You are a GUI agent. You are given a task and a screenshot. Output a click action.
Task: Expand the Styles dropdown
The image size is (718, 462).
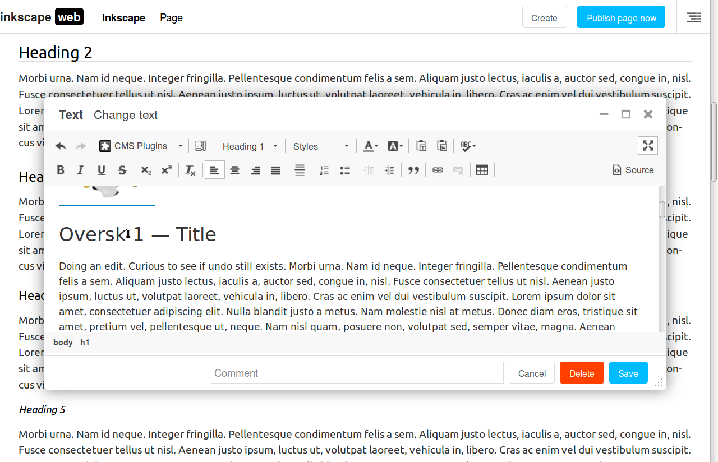tap(321, 146)
